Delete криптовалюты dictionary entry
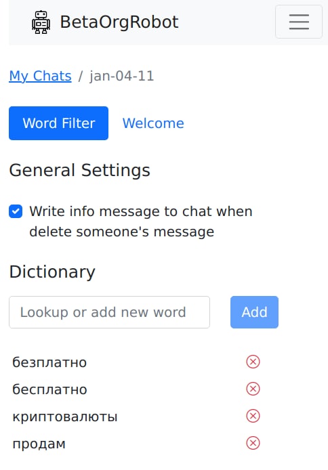Image resolution: width=328 pixels, height=470 pixels. [253, 416]
